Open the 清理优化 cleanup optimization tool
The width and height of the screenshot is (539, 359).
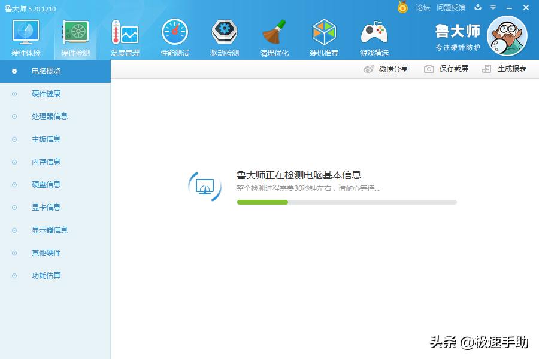(274, 36)
